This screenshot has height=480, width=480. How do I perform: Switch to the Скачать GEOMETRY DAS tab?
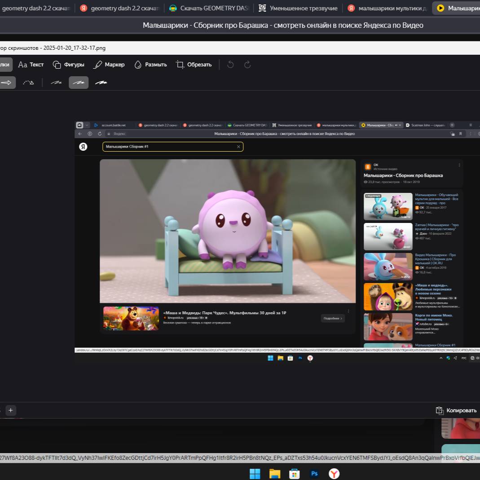click(209, 8)
